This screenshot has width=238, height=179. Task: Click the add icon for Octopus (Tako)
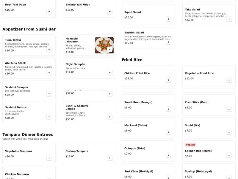[168, 155]
